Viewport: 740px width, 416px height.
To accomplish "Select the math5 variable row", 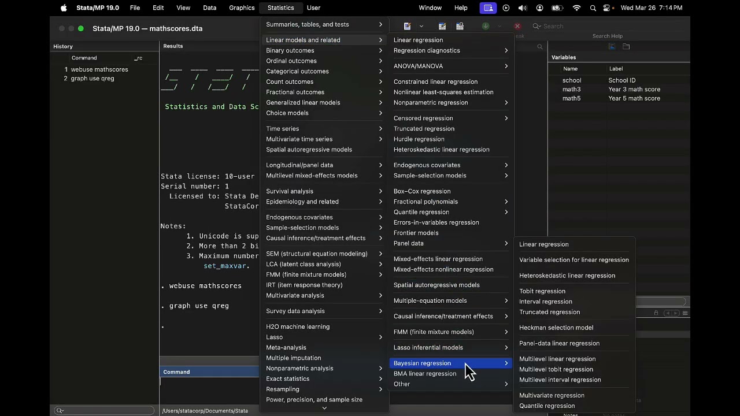I will 619,98.
